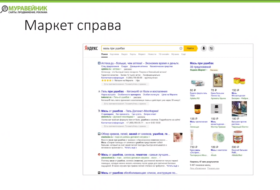
Task: Click the 'Косметические средства' sitelink
Action: [x=161, y=66]
